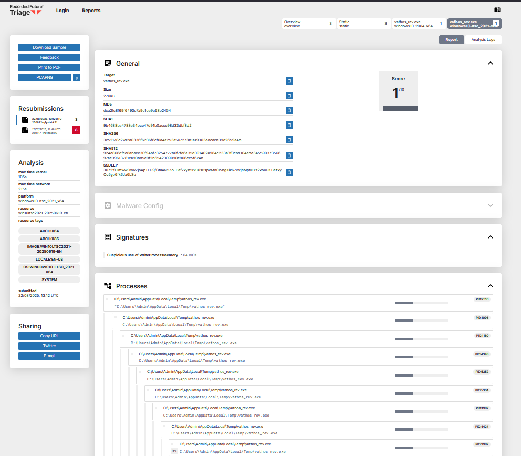Image resolution: width=521 pixels, height=456 pixels.
Task: Copy the SHA512 hash to clipboard
Action: [289, 156]
